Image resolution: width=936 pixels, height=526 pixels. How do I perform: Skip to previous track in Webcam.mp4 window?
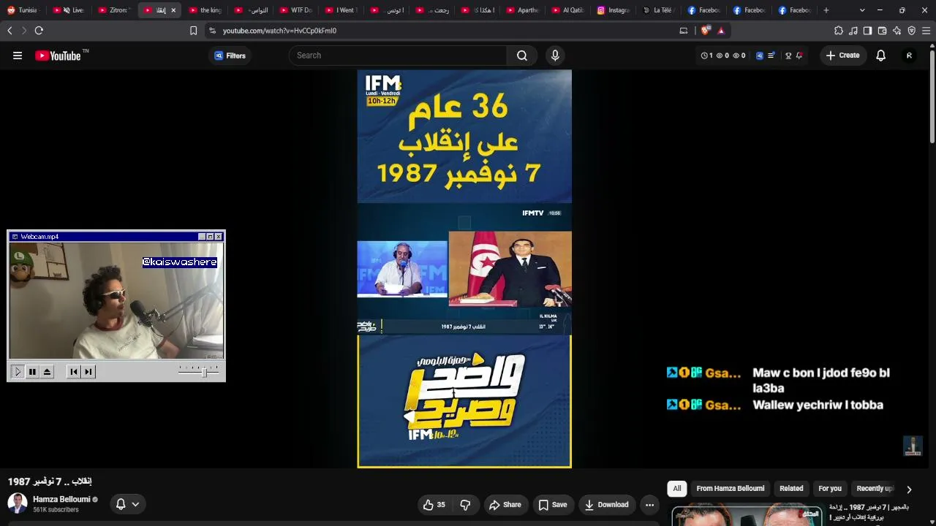coord(74,372)
